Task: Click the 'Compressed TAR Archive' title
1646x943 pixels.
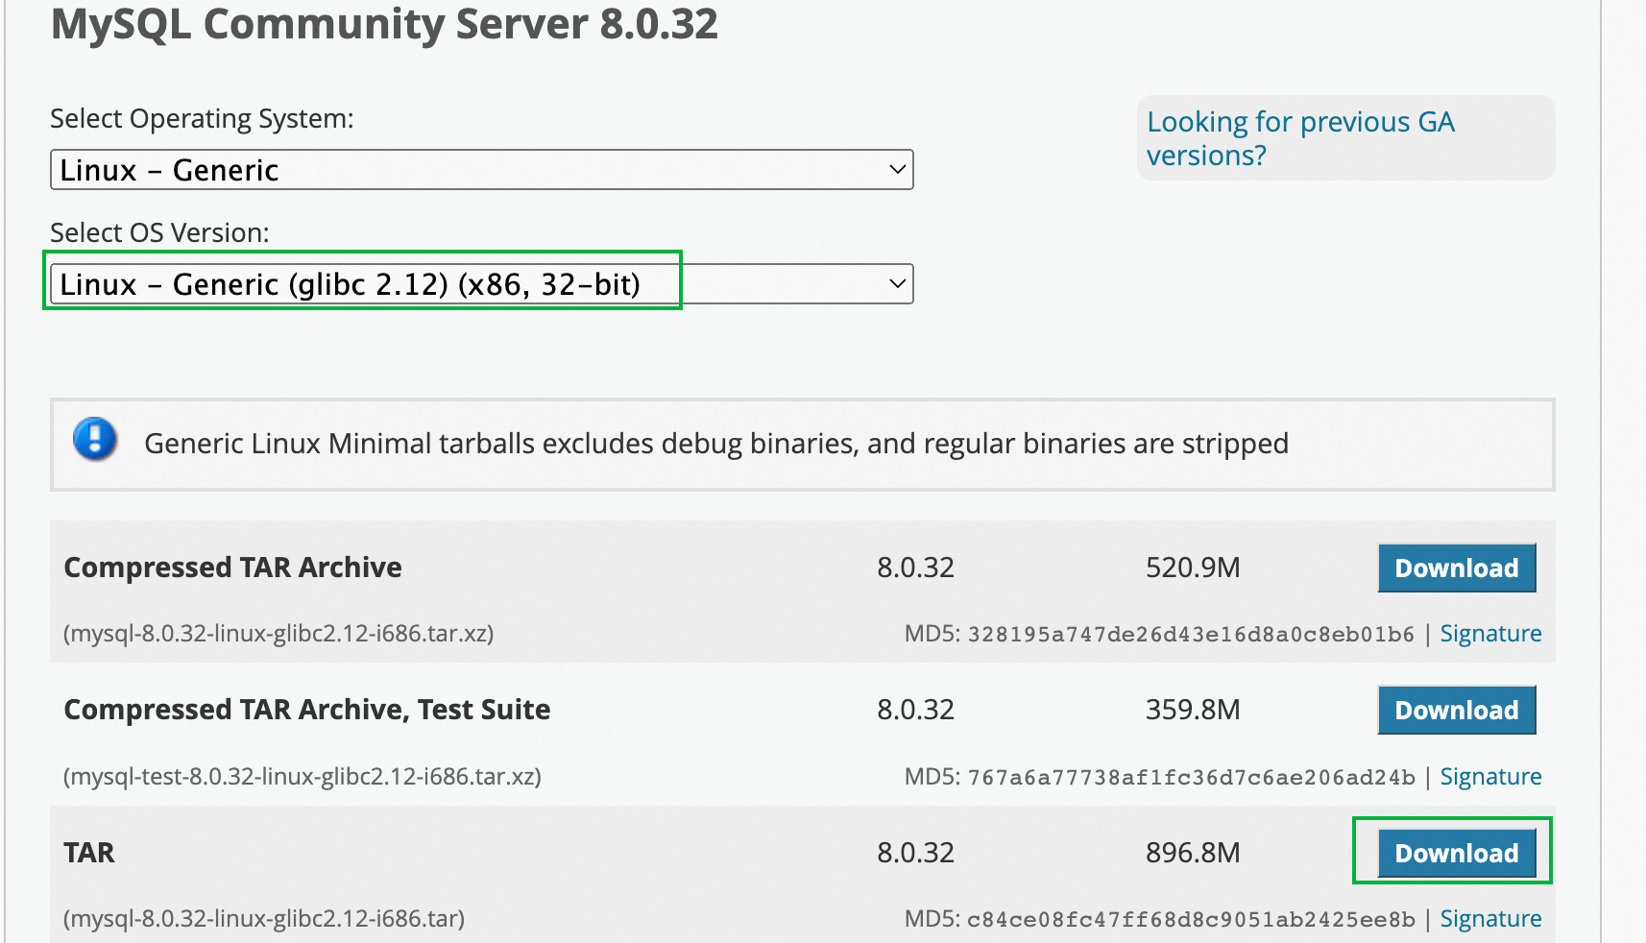Action: (x=232, y=568)
